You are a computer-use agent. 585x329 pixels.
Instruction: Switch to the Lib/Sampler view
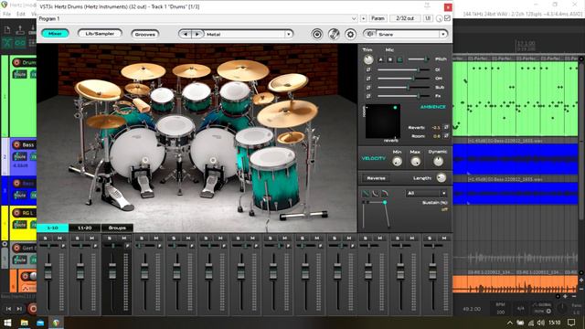(x=100, y=34)
